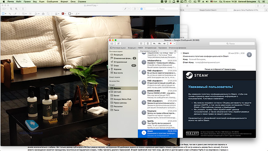Click the compose new message icon in Mail

(x=118, y=44)
